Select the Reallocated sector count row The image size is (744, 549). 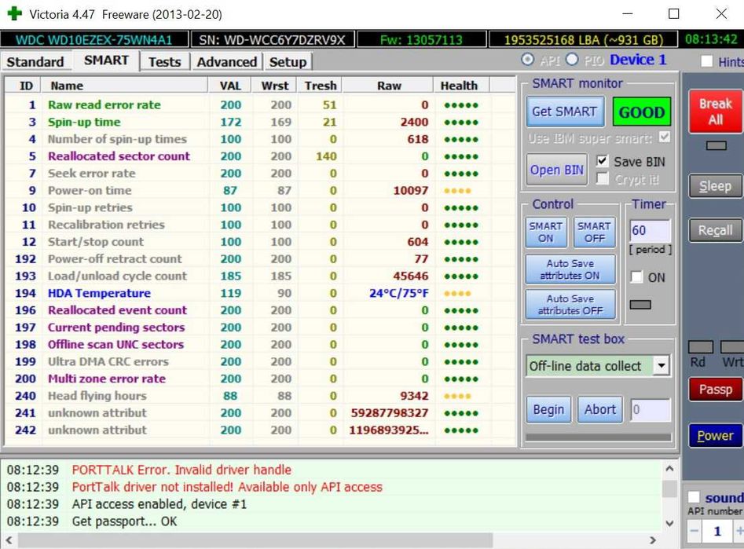coord(260,156)
